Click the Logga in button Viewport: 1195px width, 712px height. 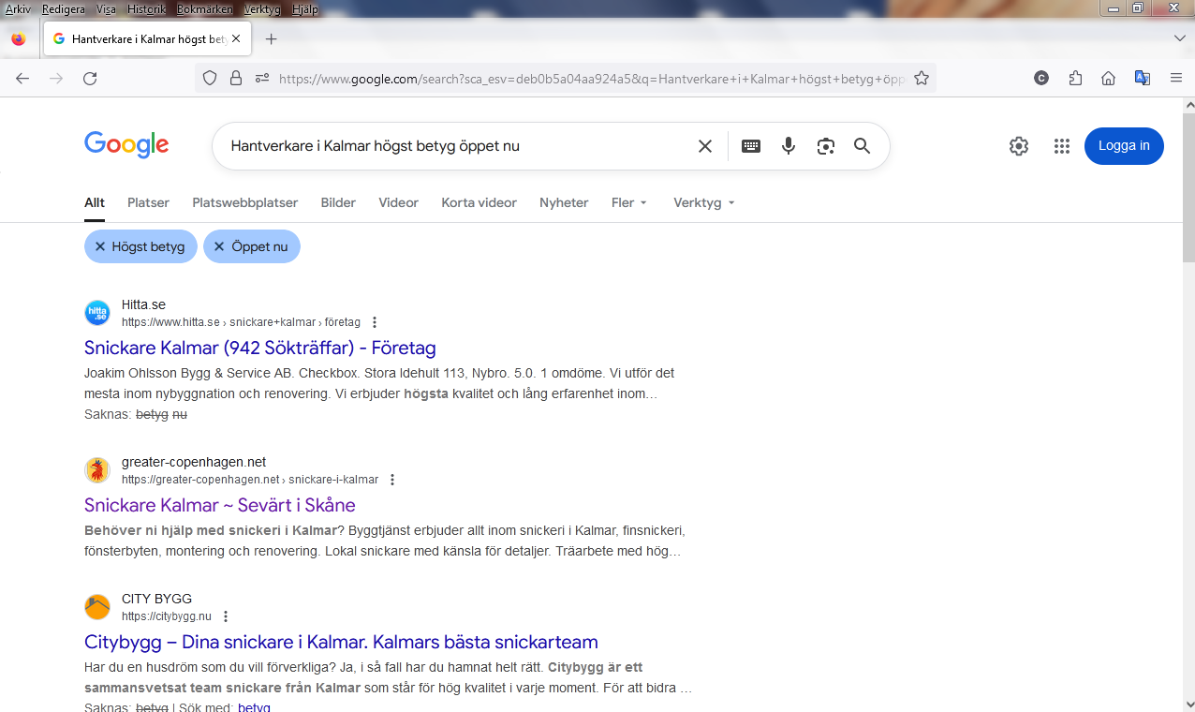point(1123,146)
